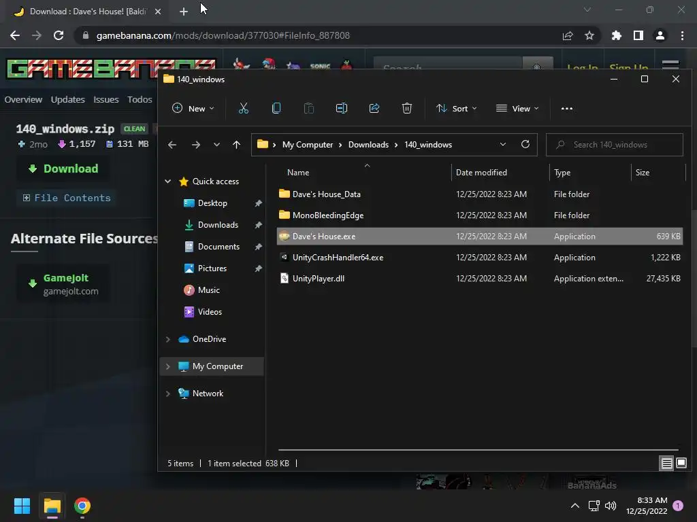Show hidden system tray icons
This screenshot has width=697, height=522.
pos(574,506)
